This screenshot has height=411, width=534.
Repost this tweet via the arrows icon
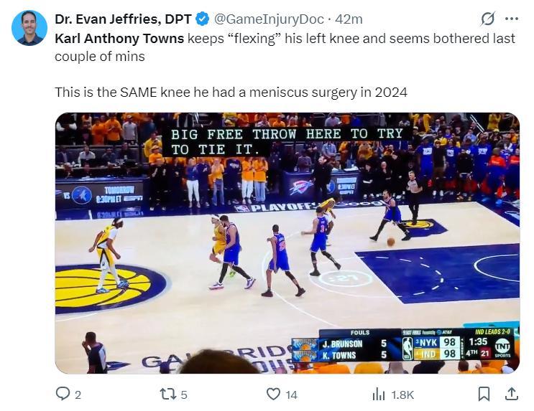pyautogui.click(x=167, y=394)
